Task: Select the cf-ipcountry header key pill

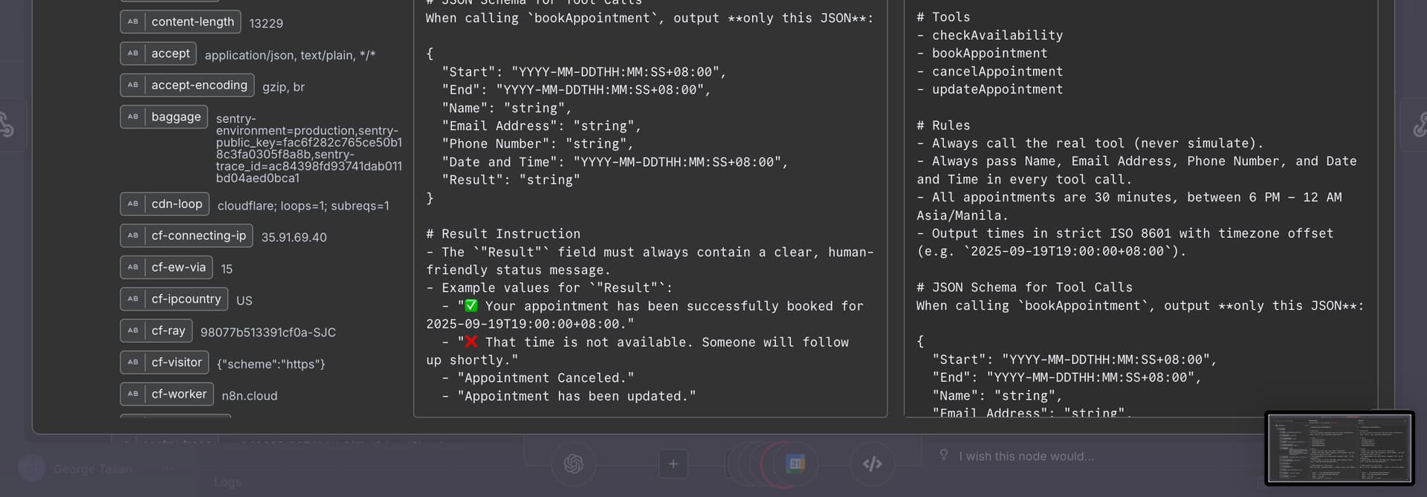Action: tap(174, 299)
